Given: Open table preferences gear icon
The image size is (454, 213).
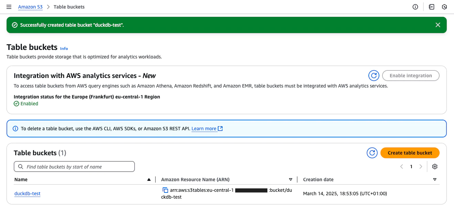Looking at the screenshot, I should click(435, 167).
